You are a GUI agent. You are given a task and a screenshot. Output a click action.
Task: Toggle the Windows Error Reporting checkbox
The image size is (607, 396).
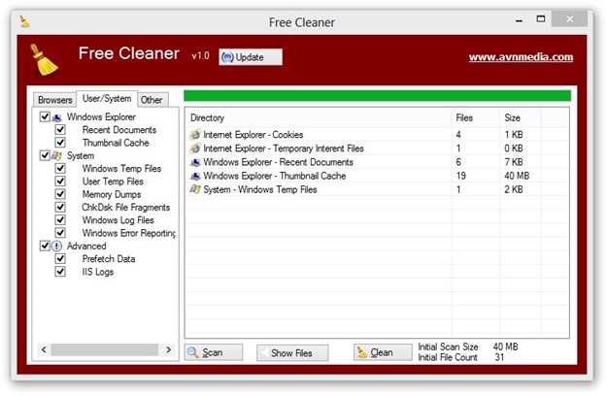(60, 232)
